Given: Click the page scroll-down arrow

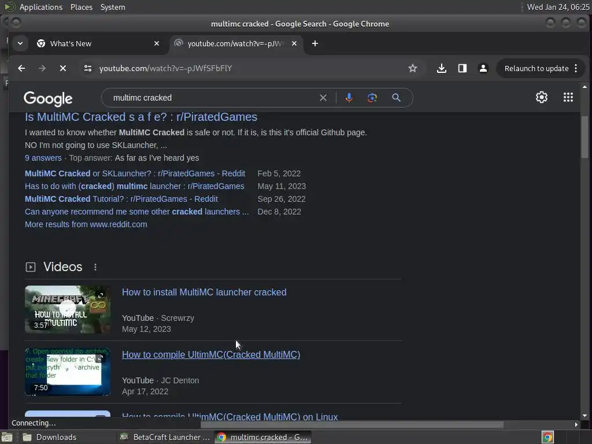Looking at the screenshot, I should click(584, 415).
